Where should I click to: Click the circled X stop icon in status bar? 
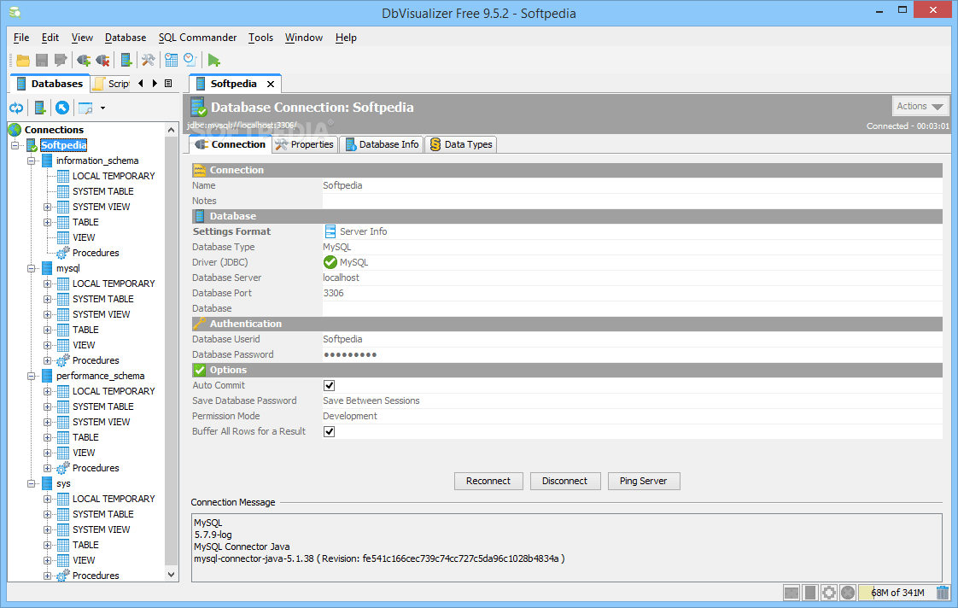click(847, 592)
